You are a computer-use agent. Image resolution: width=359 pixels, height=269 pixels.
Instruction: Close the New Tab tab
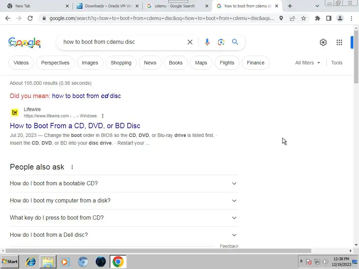click(x=67, y=6)
